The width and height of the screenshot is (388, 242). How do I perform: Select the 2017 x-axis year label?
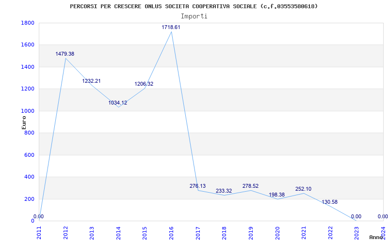point(198,233)
